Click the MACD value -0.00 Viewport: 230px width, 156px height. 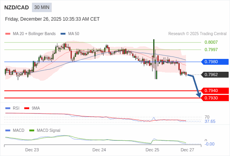[x=209, y=144]
